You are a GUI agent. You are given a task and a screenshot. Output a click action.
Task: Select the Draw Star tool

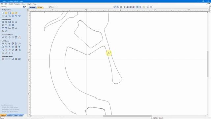[16, 22]
